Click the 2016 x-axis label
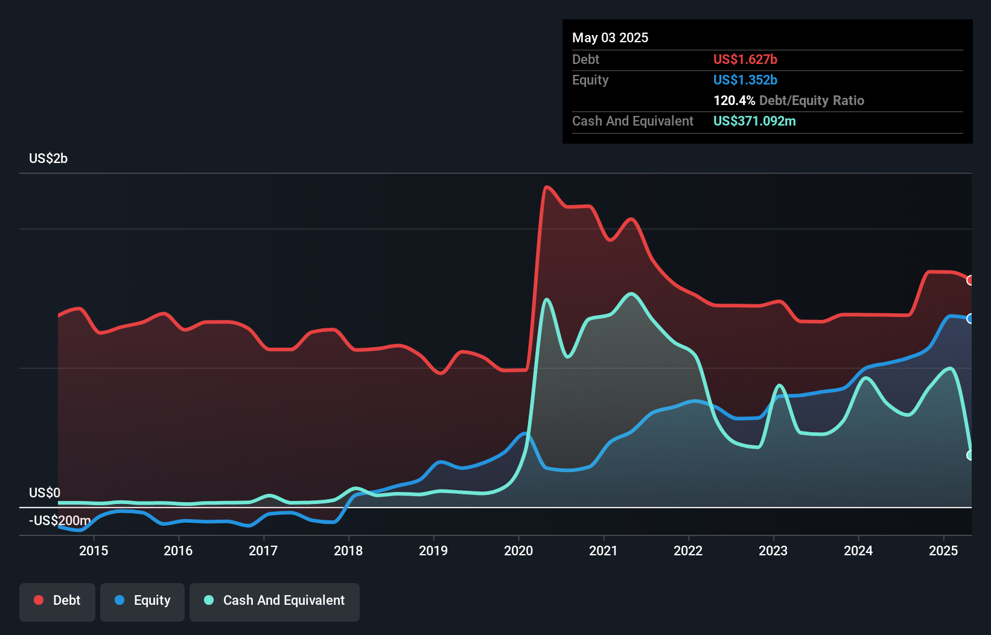The width and height of the screenshot is (991, 635). (x=178, y=550)
